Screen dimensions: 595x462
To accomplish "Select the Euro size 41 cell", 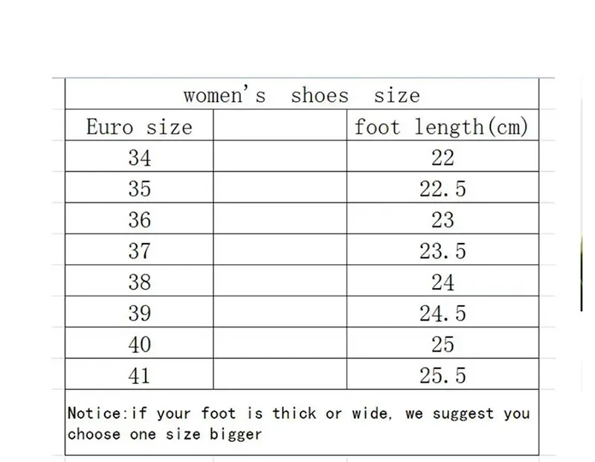I will pos(139,376).
